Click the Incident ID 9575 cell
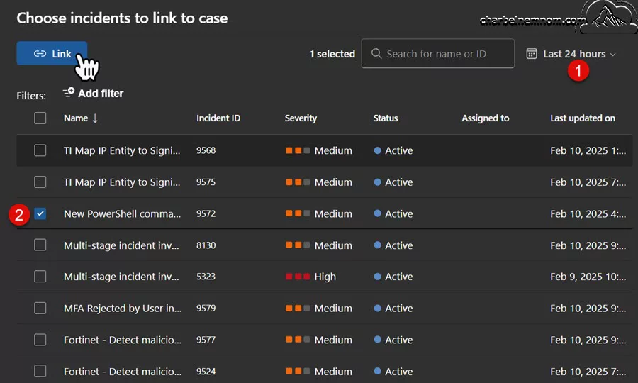The width and height of the screenshot is (638, 383). tap(206, 182)
